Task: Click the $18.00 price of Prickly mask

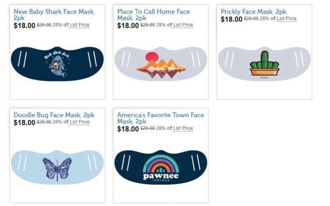Action: pyautogui.click(x=231, y=19)
